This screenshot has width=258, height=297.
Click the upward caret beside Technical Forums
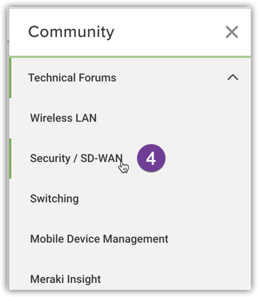tap(233, 77)
